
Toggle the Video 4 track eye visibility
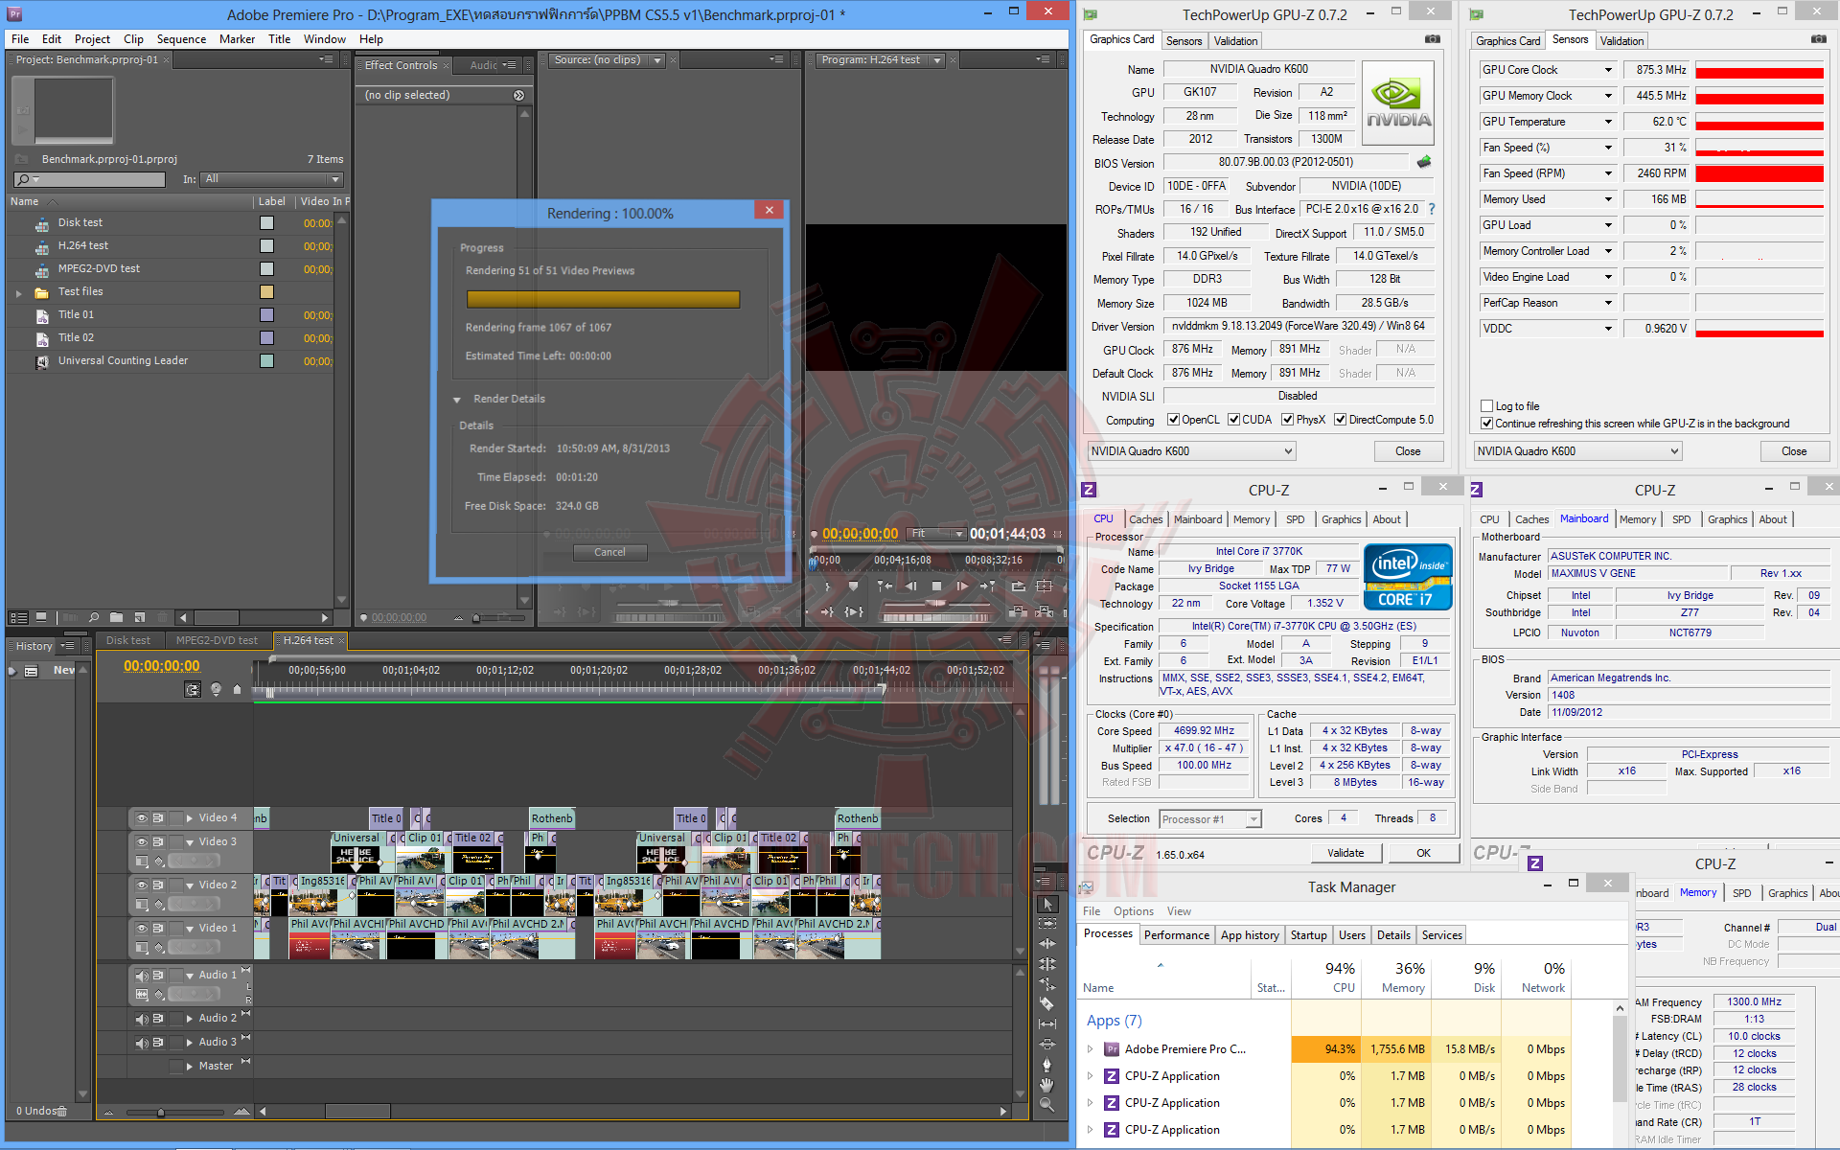pos(142,818)
